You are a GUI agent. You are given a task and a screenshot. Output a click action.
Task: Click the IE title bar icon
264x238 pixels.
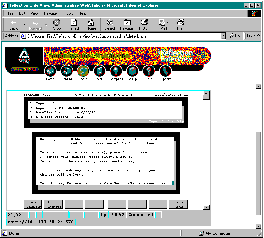pos(5,5)
